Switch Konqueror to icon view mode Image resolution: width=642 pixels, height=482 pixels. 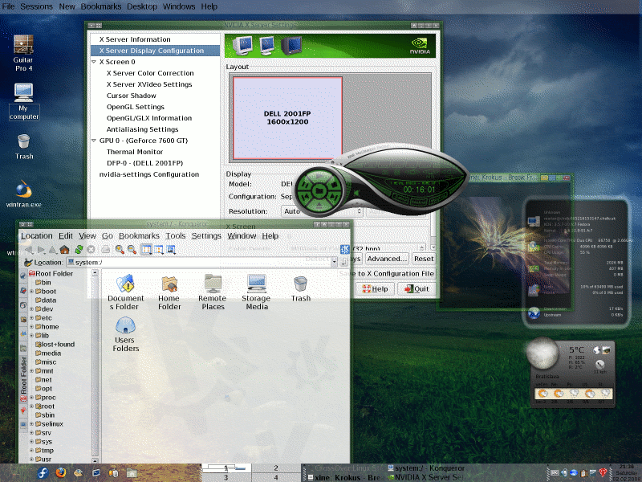point(146,249)
